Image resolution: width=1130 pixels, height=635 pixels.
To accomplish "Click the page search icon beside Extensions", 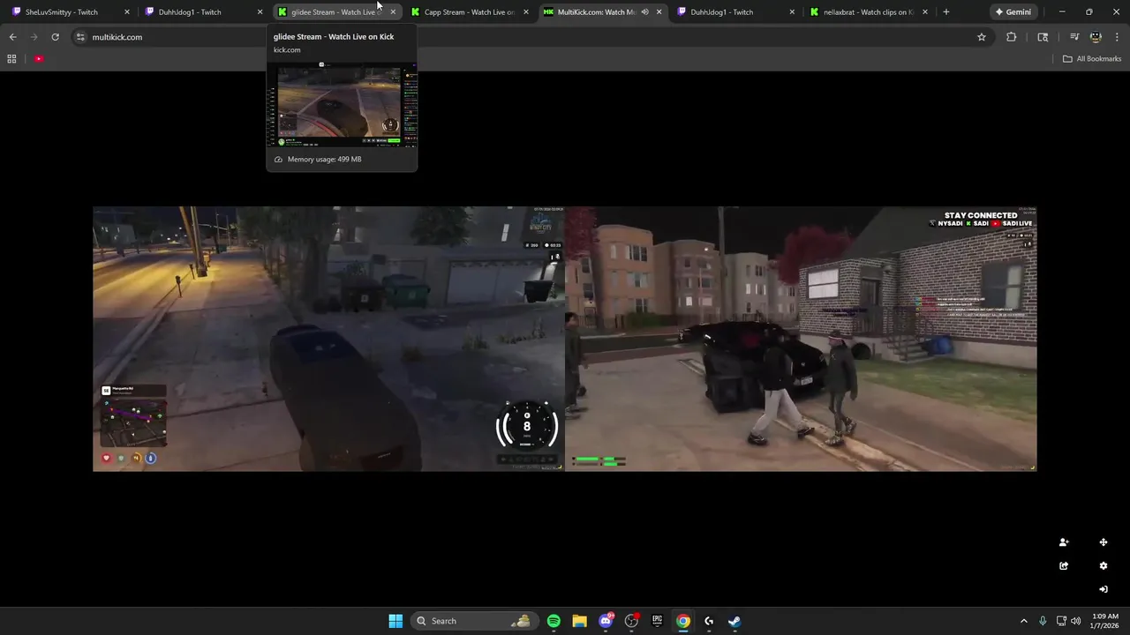I will [1043, 37].
